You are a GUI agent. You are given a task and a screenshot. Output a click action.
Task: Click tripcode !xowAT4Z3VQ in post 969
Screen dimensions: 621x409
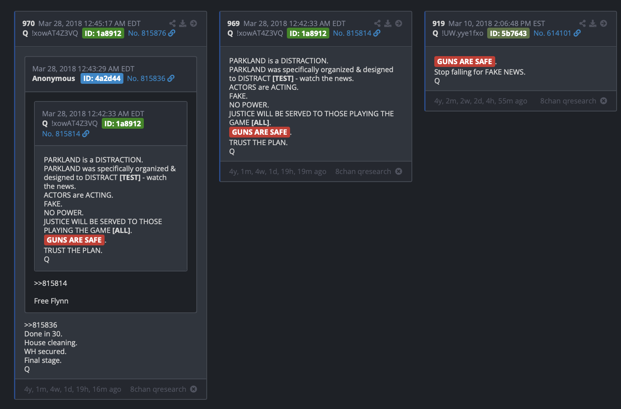[260, 33]
